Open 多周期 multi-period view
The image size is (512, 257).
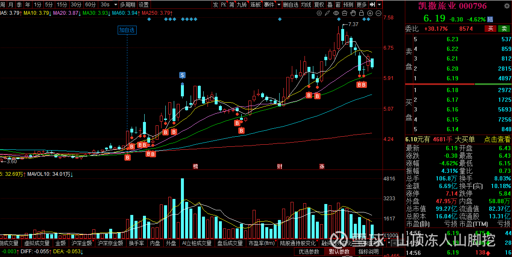[x=128, y=5]
